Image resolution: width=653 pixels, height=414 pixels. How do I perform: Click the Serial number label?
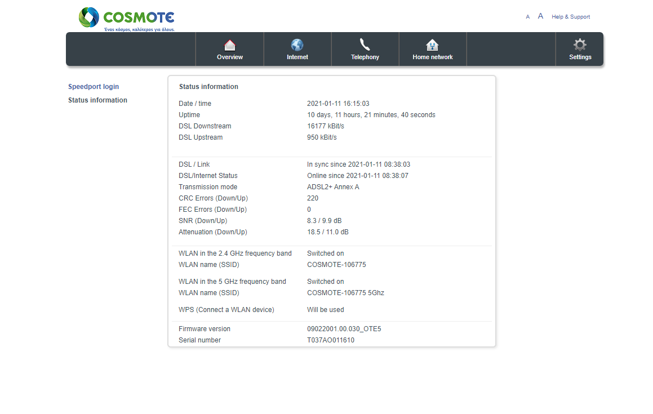[200, 340]
